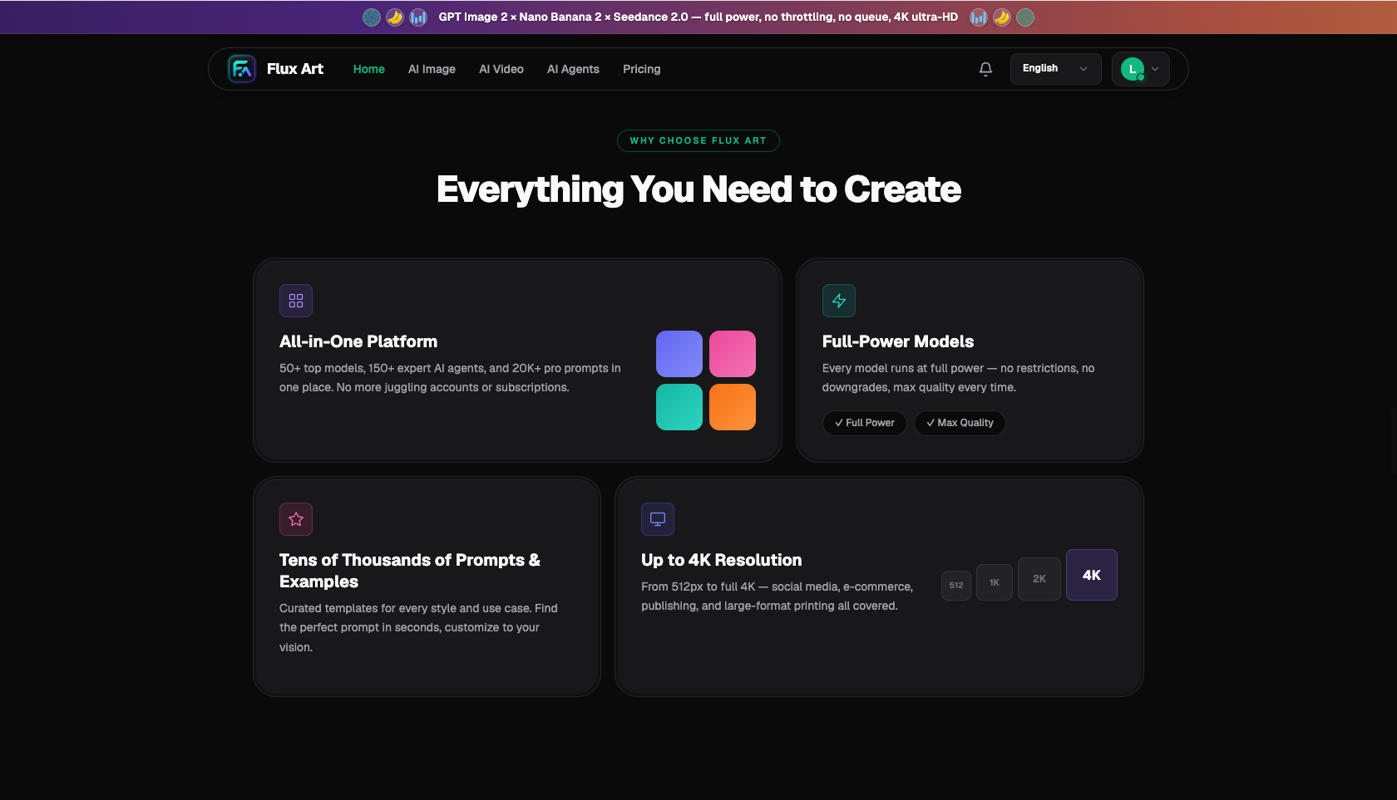Open the AI Image menu item
1397x800 pixels.
tap(432, 69)
